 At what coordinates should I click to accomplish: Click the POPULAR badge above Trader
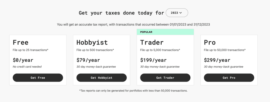tap(165, 32)
